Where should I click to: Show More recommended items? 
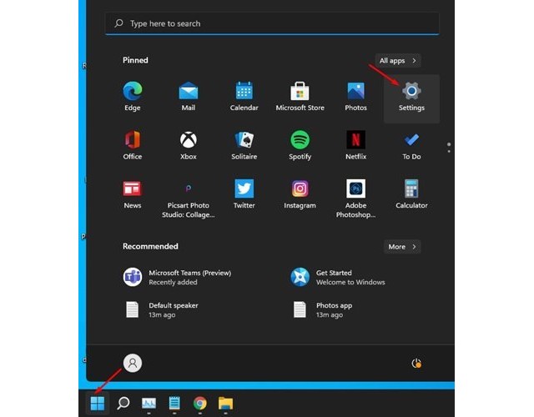point(402,247)
